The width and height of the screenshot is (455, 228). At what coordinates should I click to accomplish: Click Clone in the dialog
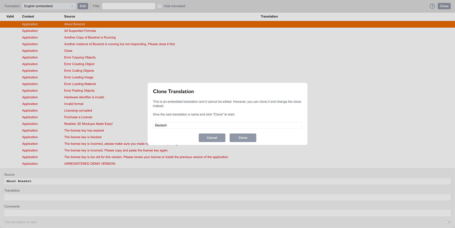pos(243,138)
